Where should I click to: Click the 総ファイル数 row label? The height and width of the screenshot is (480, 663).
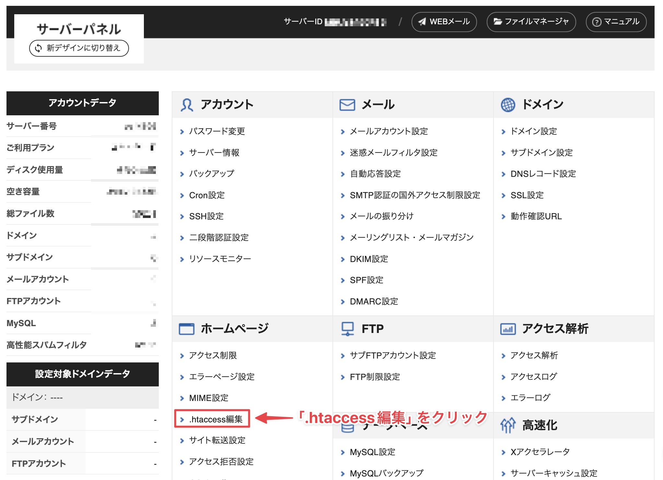coord(30,213)
